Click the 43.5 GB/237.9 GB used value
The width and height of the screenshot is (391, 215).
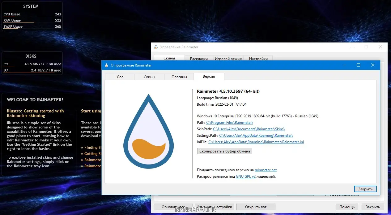click(x=43, y=64)
